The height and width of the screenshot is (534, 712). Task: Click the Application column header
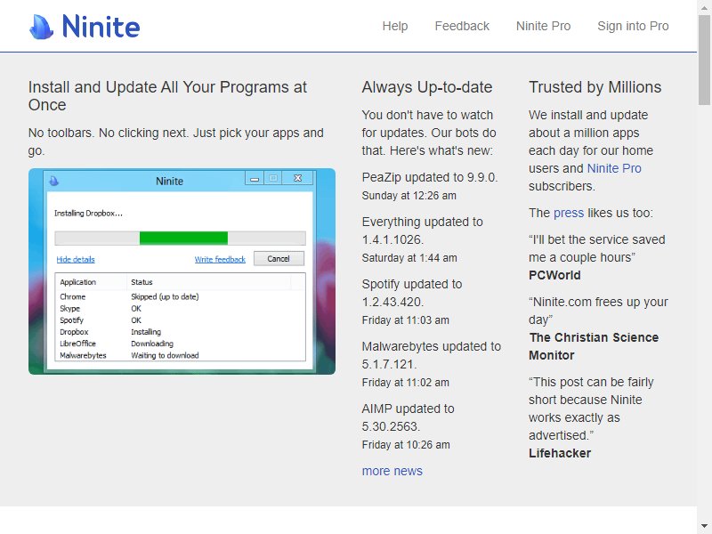77,282
